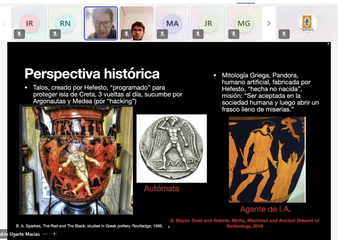Viewport: 338px width, 240px height.
Task: Click the muted mic icon on MG's tile
Action: [x=233, y=34]
